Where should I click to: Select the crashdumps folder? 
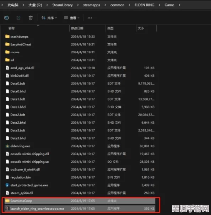17,37
